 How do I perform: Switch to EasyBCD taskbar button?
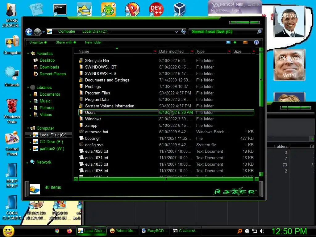tap(154, 231)
